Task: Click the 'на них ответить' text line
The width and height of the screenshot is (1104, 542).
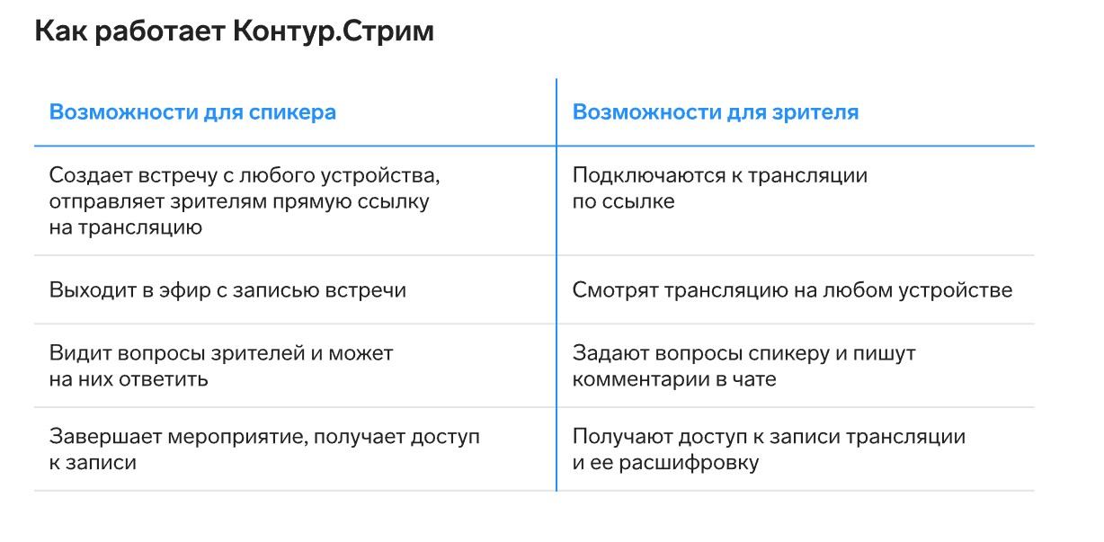Action: [x=129, y=378]
